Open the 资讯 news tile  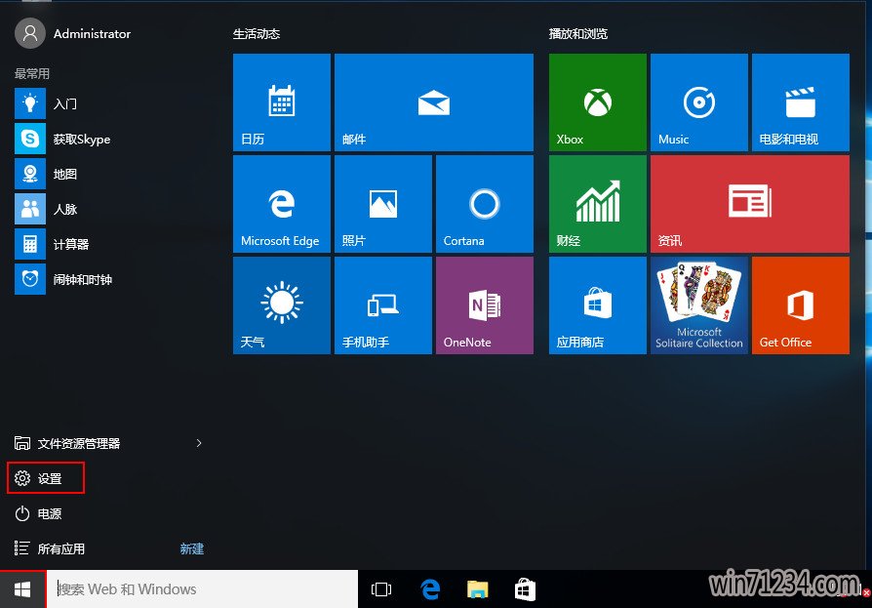(x=750, y=204)
